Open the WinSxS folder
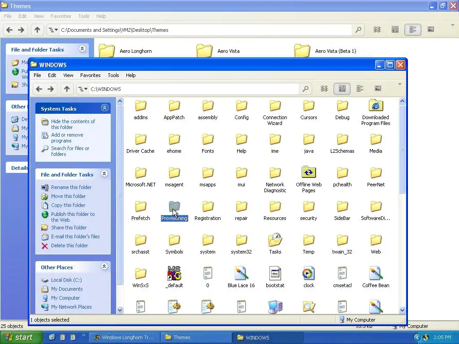 (x=140, y=277)
